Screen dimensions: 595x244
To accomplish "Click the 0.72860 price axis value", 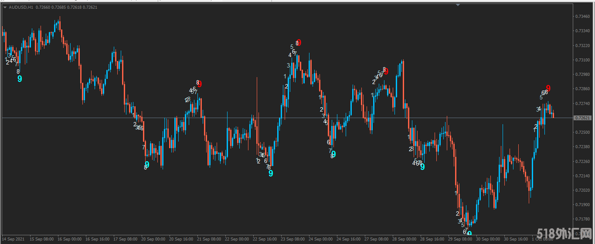I will [581, 89].
